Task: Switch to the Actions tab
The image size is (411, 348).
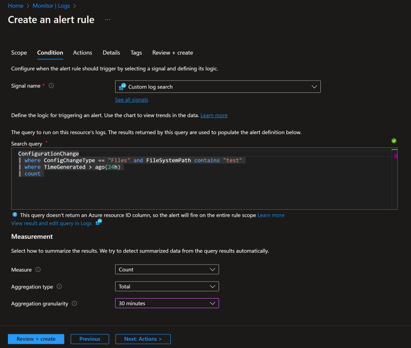Action: click(83, 52)
